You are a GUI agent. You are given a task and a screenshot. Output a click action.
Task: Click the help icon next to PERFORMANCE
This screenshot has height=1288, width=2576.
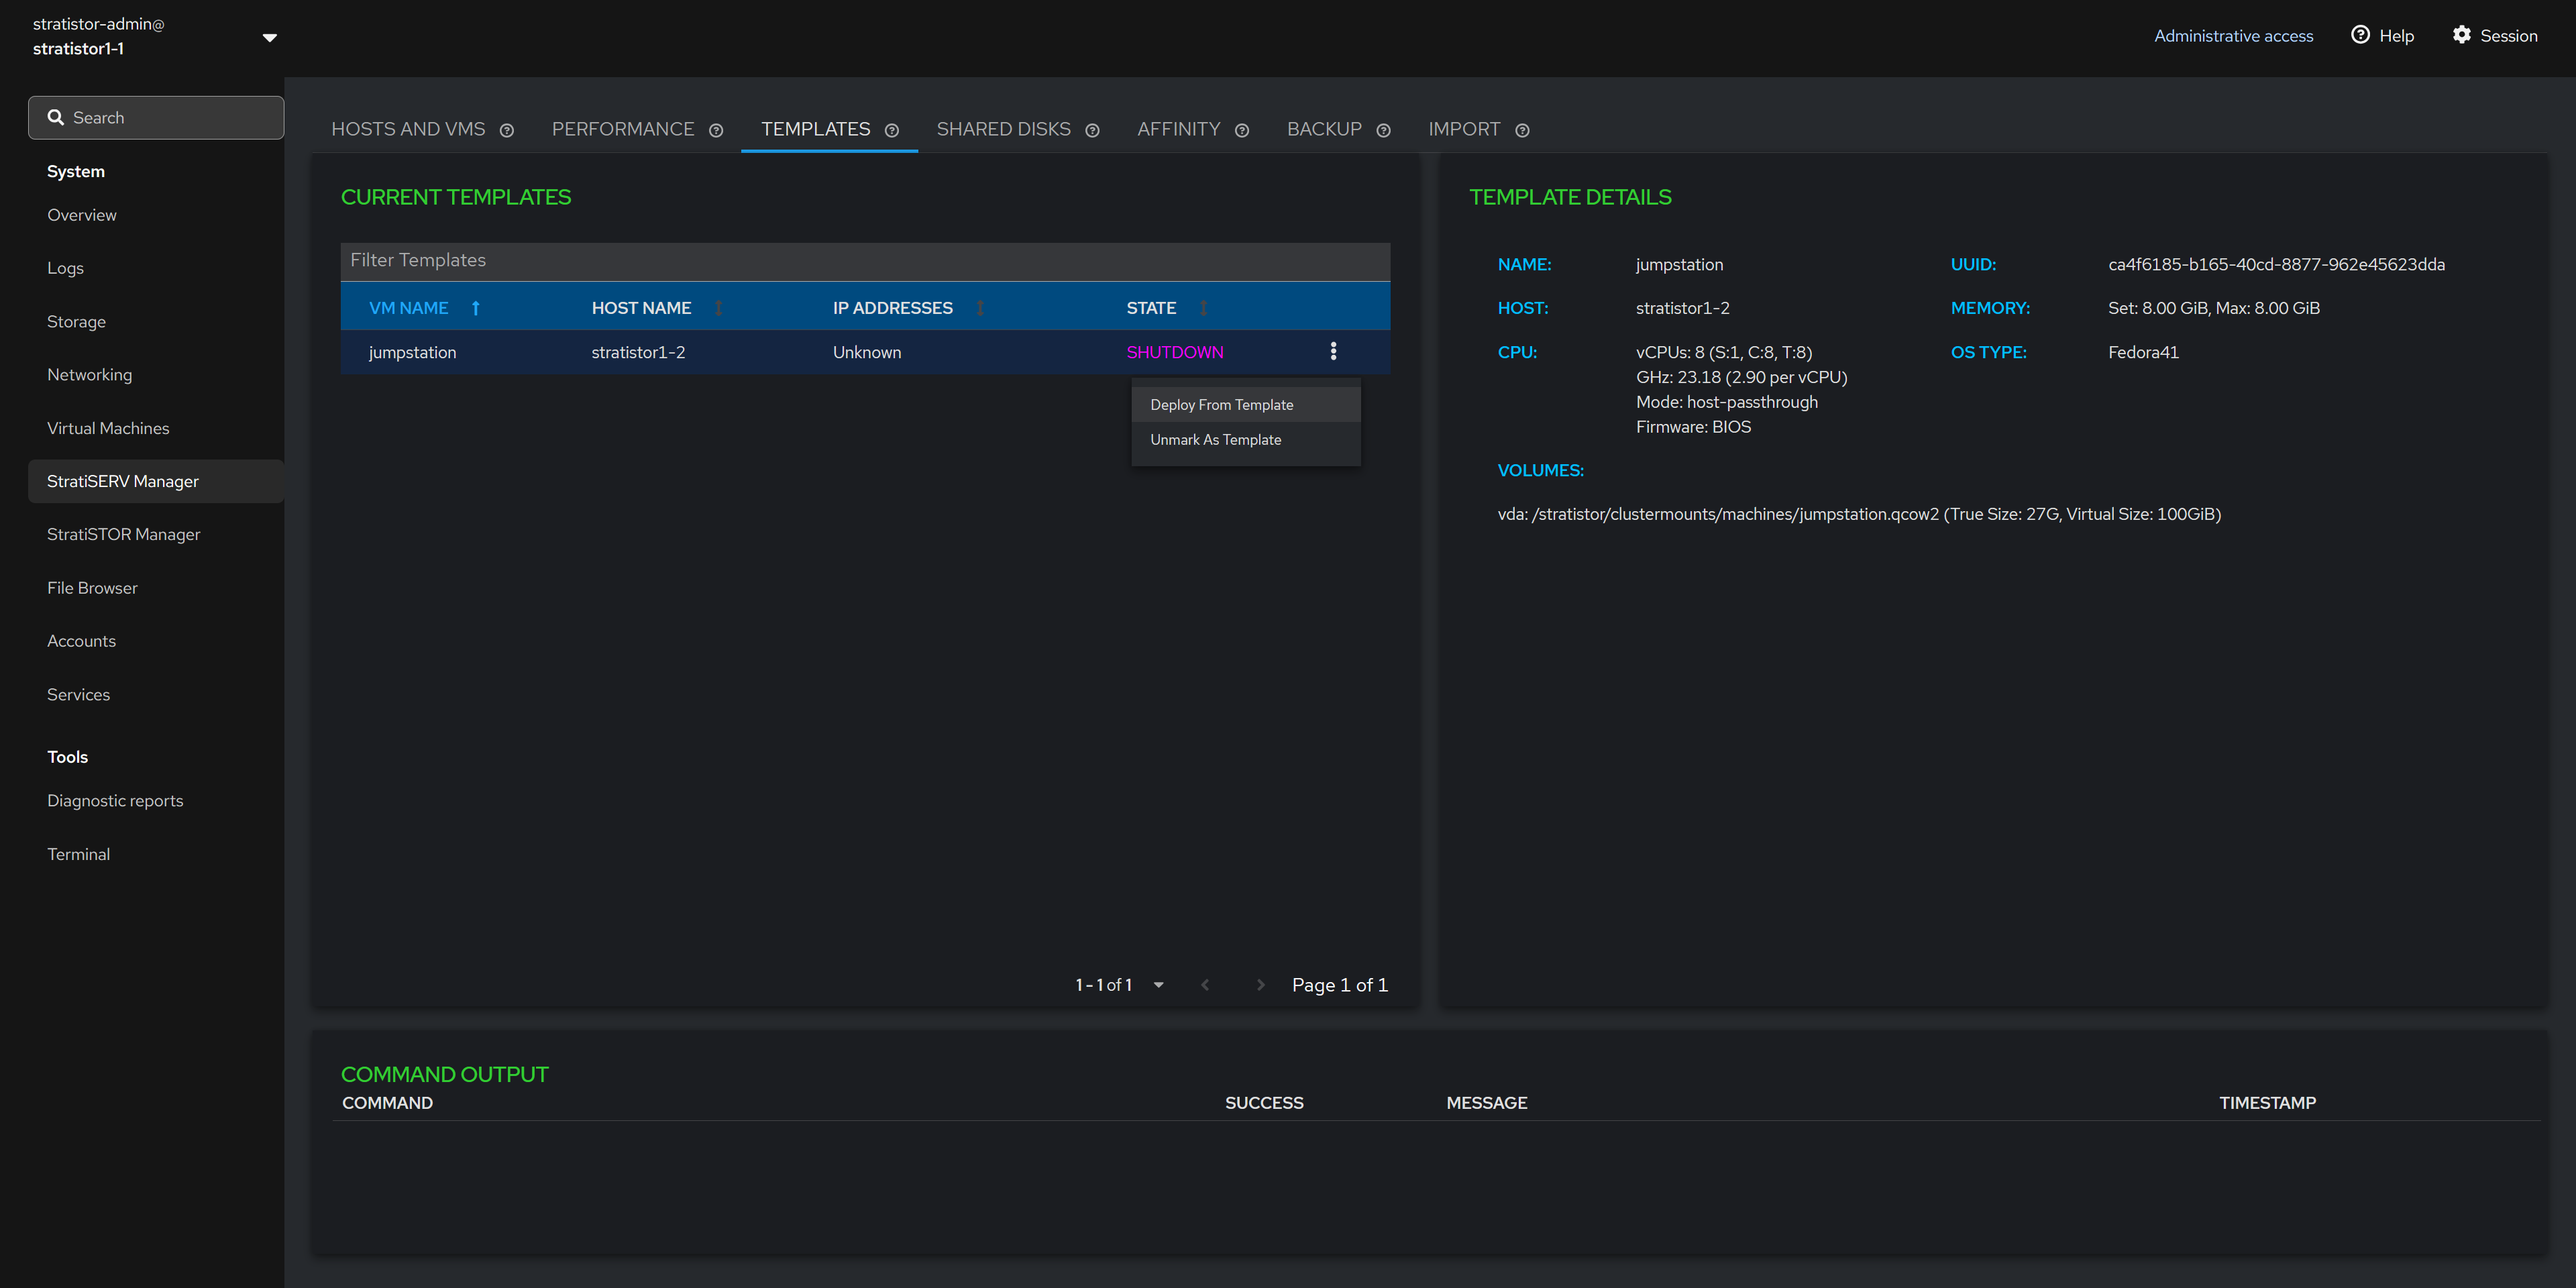click(716, 131)
